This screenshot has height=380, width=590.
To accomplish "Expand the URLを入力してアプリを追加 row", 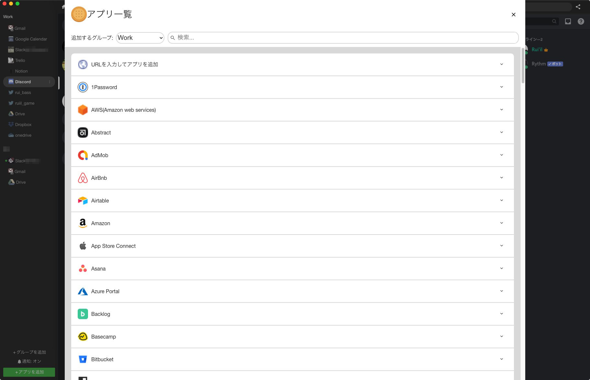I will coord(293,64).
